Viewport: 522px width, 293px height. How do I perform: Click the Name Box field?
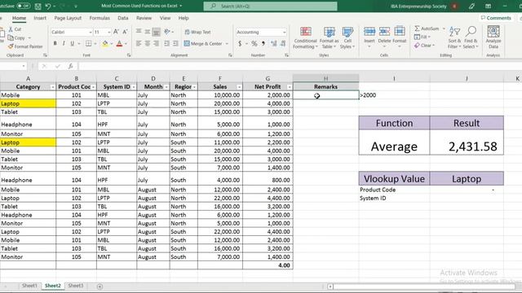[x=13, y=66]
